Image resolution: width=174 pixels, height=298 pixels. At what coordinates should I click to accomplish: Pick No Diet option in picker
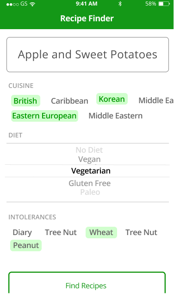pyautogui.click(x=89, y=150)
